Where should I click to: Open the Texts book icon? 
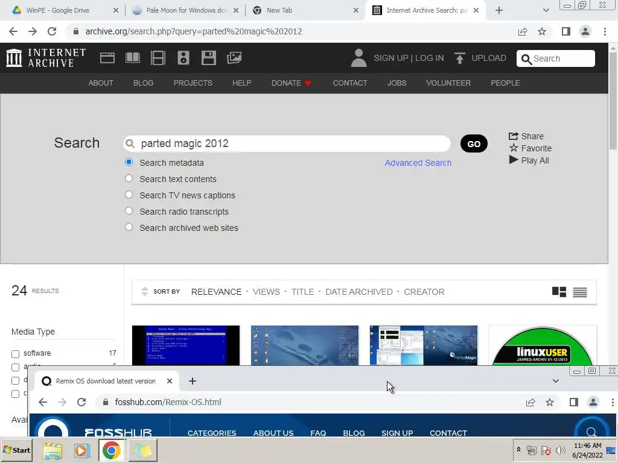[x=132, y=58]
